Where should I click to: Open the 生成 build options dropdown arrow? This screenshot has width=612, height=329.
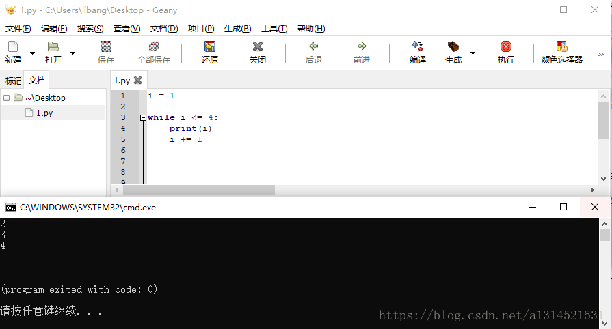pyautogui.click(x=473, y=53)
